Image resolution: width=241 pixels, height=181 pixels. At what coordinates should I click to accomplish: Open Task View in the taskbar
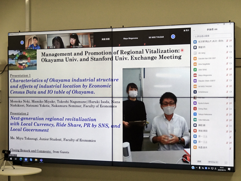click(16, 159)
